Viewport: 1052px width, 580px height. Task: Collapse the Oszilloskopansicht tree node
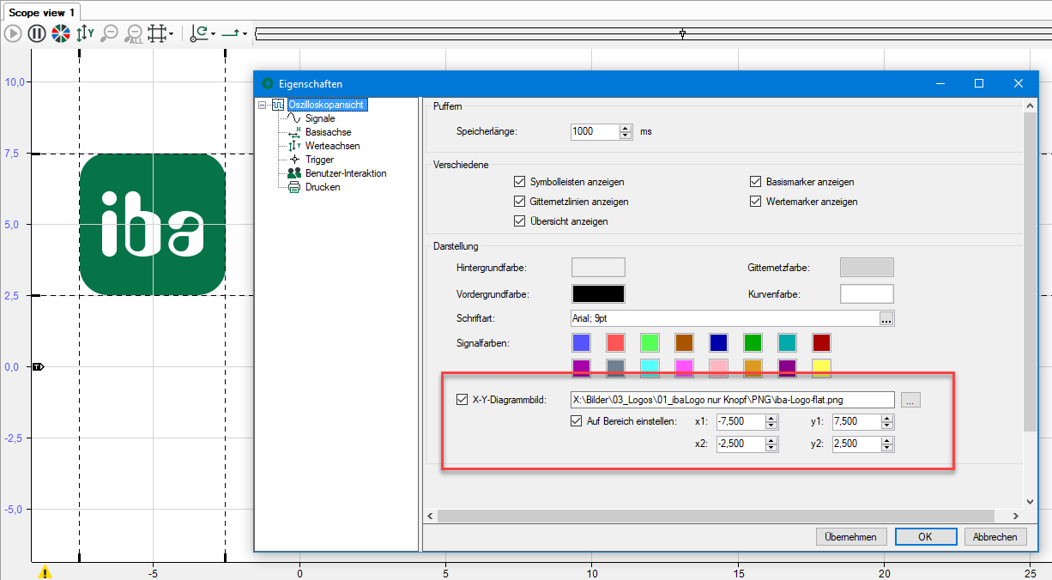pos(263,106)
